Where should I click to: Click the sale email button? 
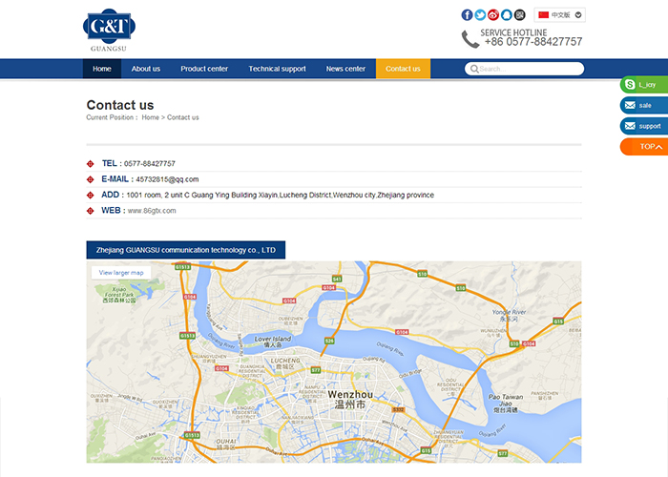click(x=644, y=105)
